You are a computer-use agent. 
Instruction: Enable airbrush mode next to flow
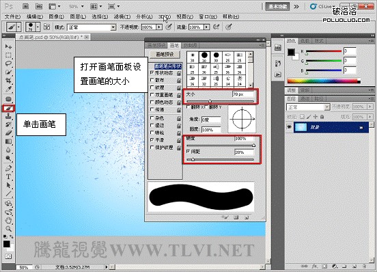(x=217, y=27)
